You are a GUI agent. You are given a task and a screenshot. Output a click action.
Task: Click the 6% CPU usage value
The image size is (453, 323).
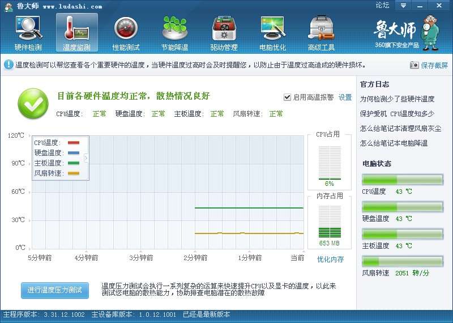330,184
